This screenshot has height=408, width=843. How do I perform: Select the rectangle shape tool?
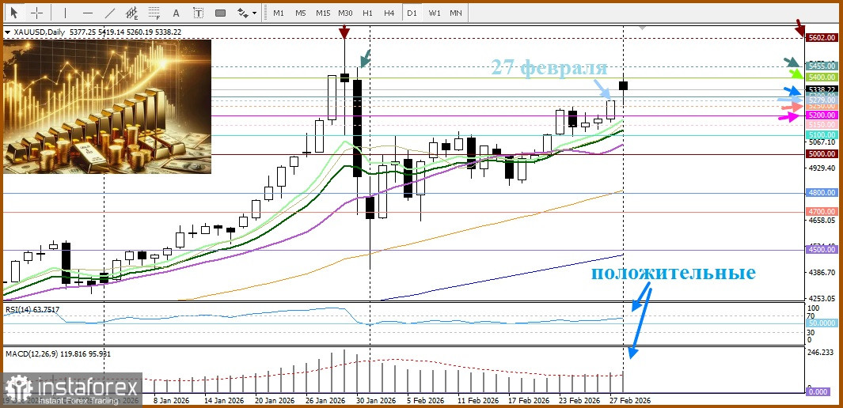coord(220,13)
